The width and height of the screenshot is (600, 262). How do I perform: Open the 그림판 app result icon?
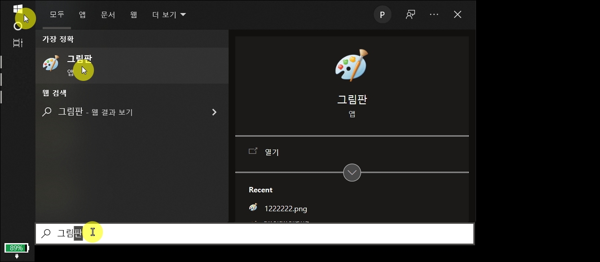point(51,63)
